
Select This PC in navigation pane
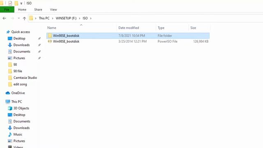[x=16, y=102]
